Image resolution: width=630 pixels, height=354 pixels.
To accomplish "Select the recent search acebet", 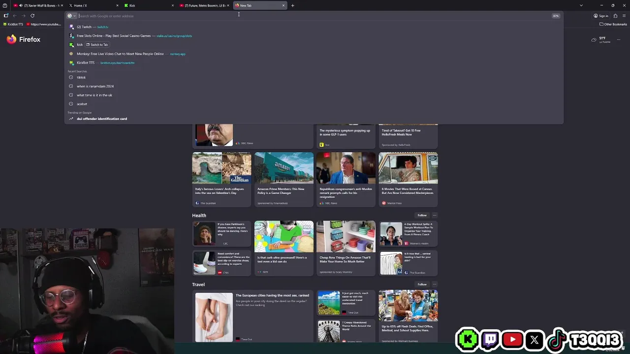I will pos(314,104).
